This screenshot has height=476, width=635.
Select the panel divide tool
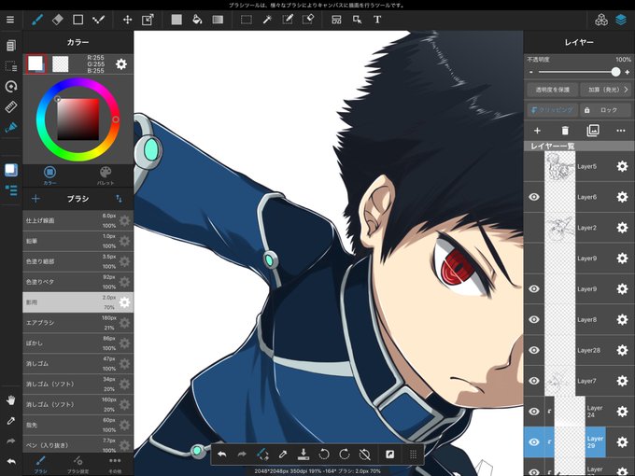tap(336, 20)
